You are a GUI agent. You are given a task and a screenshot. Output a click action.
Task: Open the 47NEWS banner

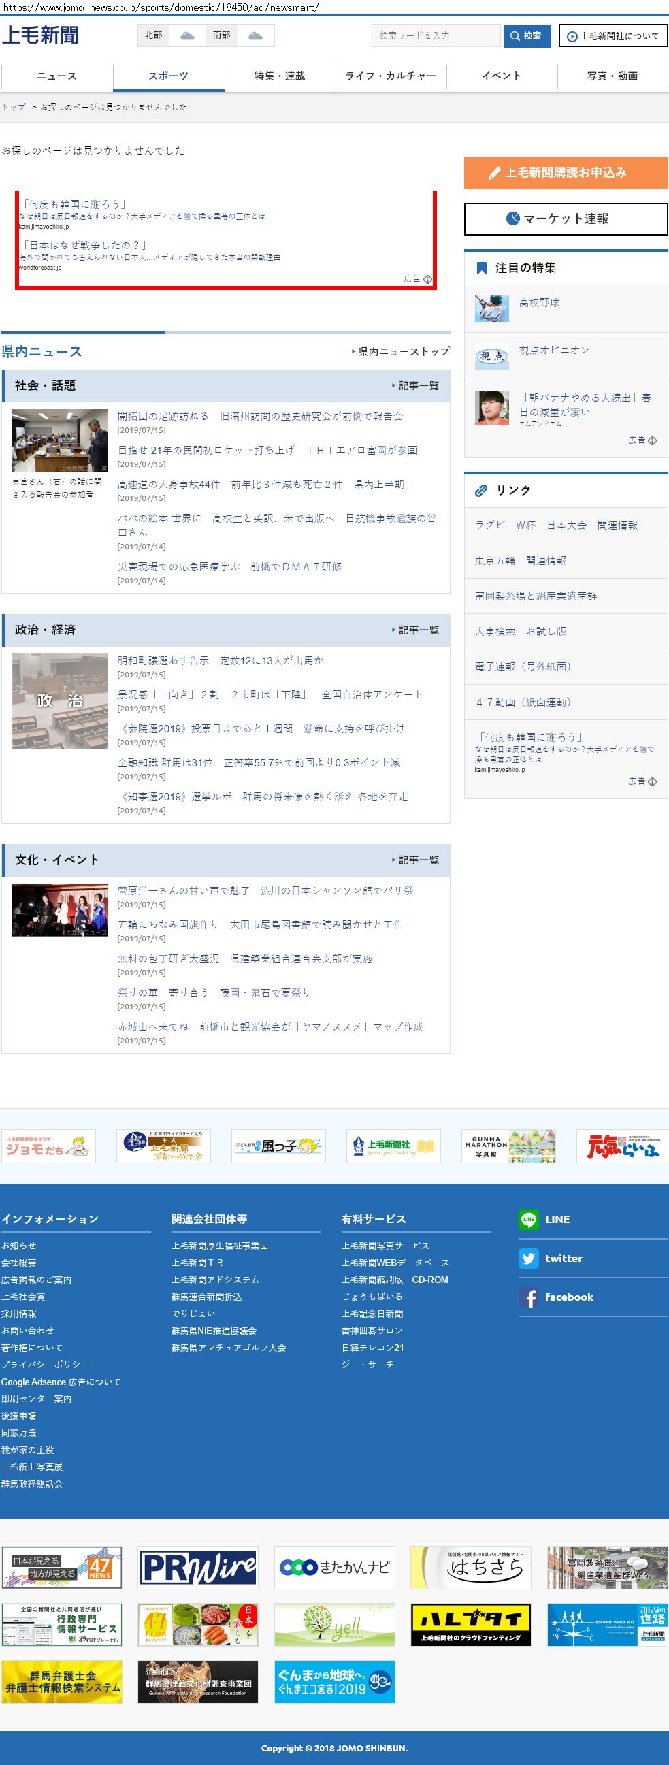click(x=62, y=1568)
